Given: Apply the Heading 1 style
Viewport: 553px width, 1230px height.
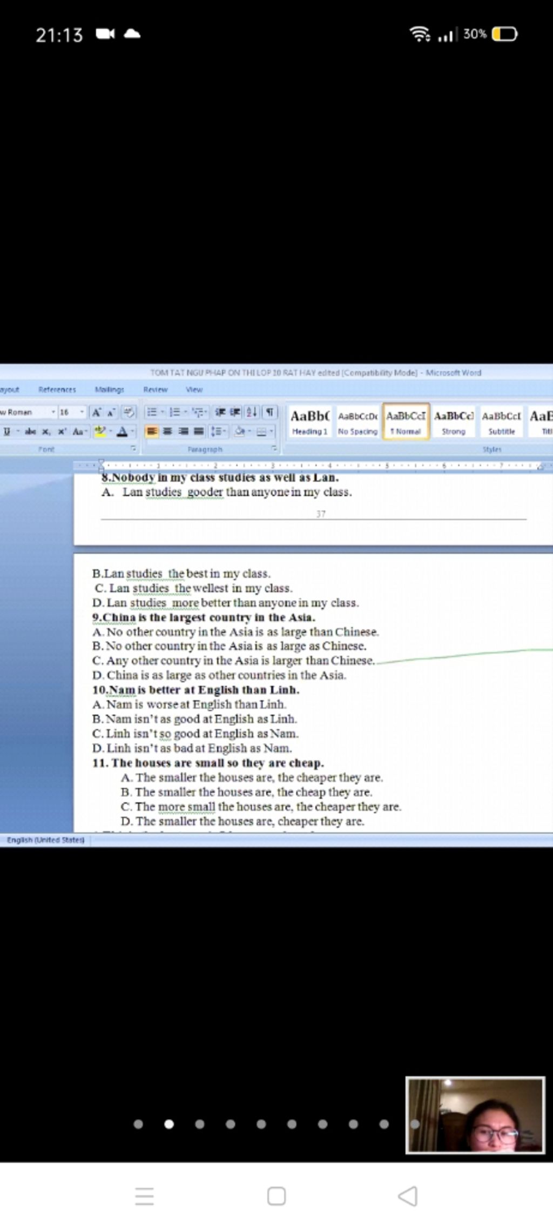Looking at the screenshot, I should (x=309, y=422).
